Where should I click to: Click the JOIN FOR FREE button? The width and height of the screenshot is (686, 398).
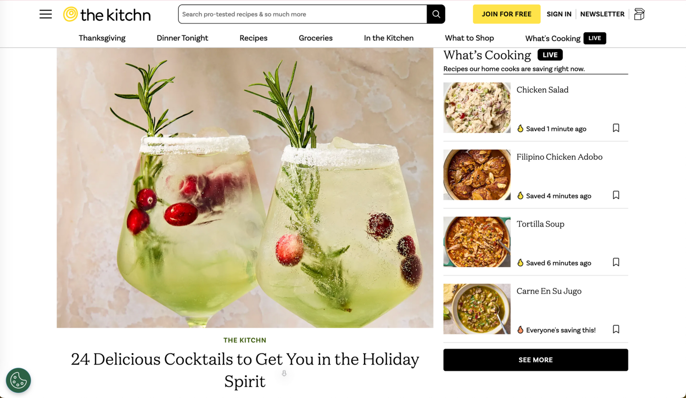click(x=506, y=14)
